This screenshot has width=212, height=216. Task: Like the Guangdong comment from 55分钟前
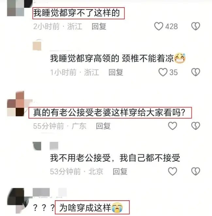[x=172, y=126]
